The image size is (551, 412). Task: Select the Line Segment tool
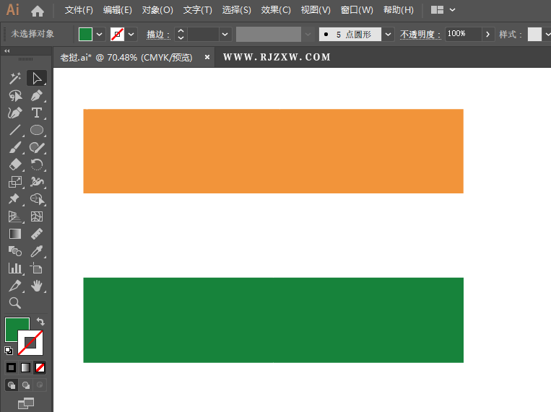[14, 131]
